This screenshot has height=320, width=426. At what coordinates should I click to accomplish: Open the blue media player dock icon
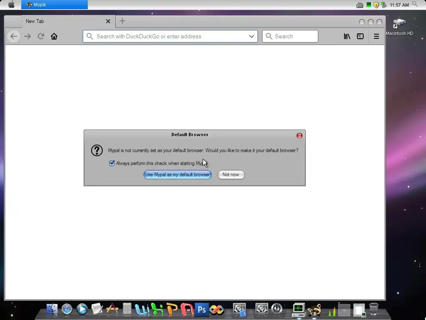click(82, 310)
